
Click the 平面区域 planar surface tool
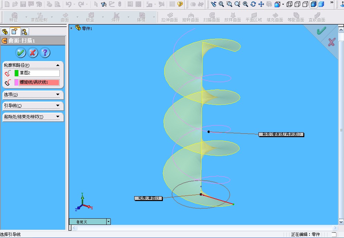[x=254, y=17]
